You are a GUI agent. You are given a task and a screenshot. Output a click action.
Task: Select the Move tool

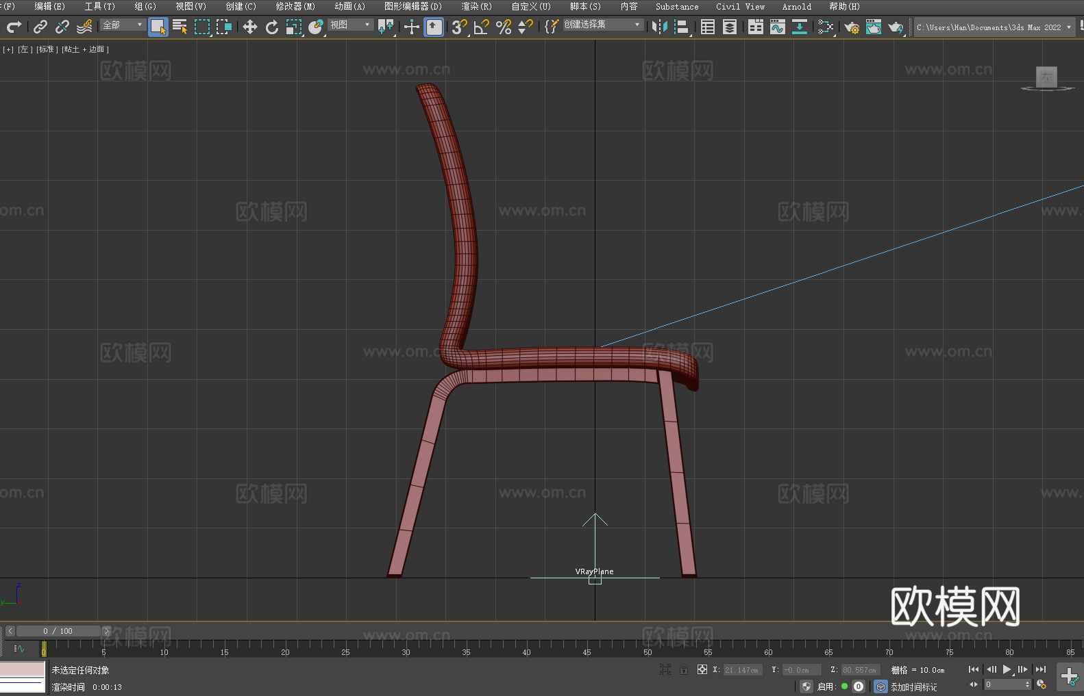[250, 27]
